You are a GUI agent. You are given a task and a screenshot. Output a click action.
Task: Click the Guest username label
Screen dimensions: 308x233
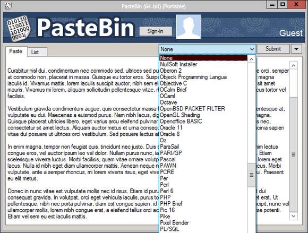(x=291, y=33)
